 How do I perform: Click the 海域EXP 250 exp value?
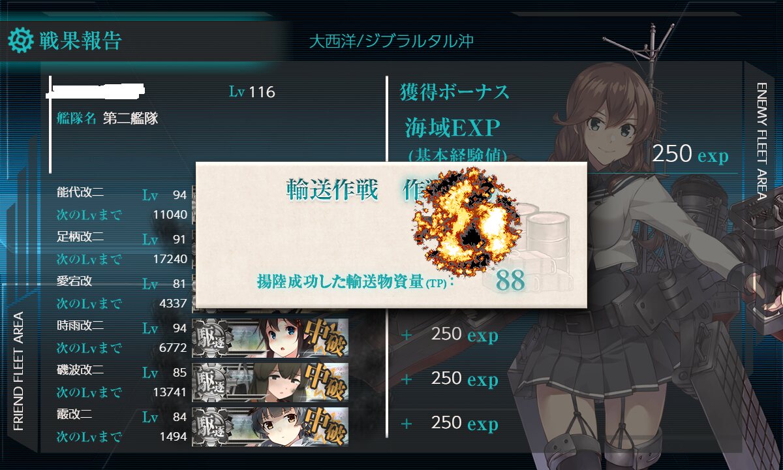(690, 154)
